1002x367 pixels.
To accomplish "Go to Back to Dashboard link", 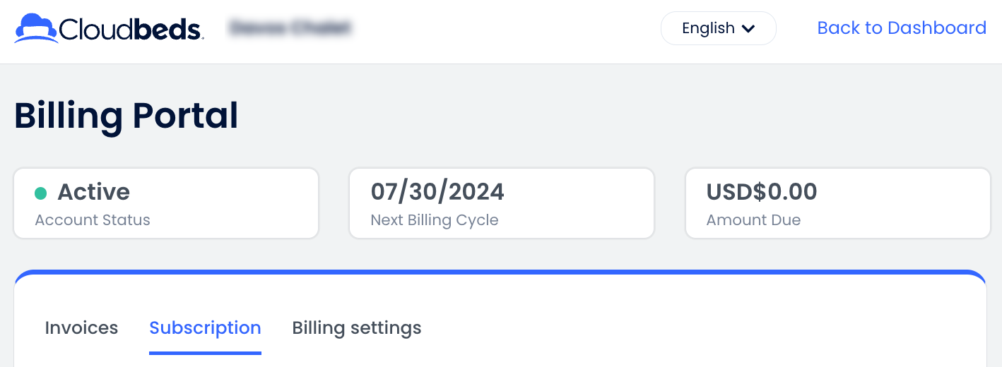I will (x=901, y=28).
